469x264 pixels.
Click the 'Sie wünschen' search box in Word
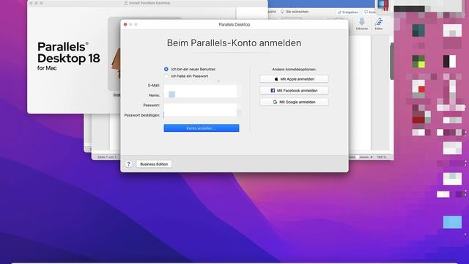[295, 12]
